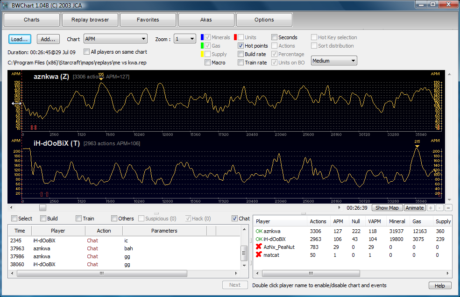Click the red Units color swatch

click(235, 37)
